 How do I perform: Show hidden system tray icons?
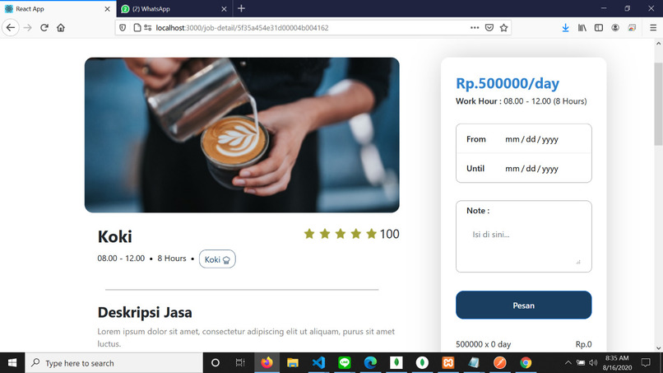tap(568, 363)
